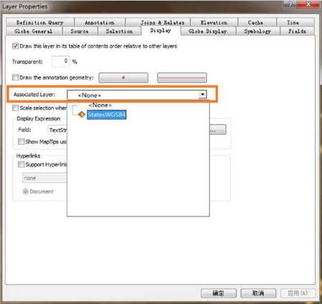
Task: Enable Draw the annotation geometry checkbox
Action: pos(15,77)
